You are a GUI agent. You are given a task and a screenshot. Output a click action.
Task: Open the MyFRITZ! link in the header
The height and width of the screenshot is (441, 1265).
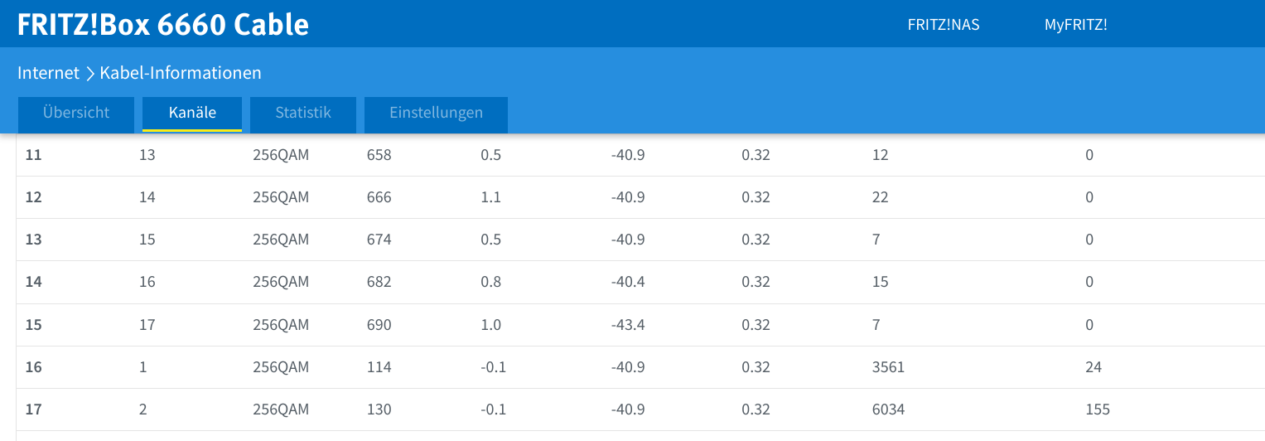click(1075, 25)
